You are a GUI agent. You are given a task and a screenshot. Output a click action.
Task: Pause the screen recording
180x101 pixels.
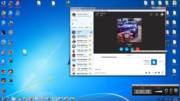click(171, 91)
